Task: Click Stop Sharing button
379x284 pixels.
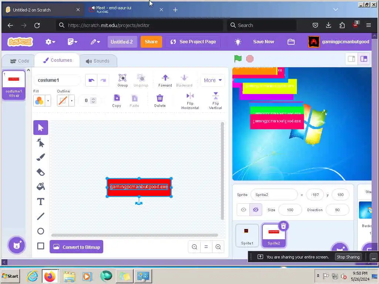Action: pos(348,257)
